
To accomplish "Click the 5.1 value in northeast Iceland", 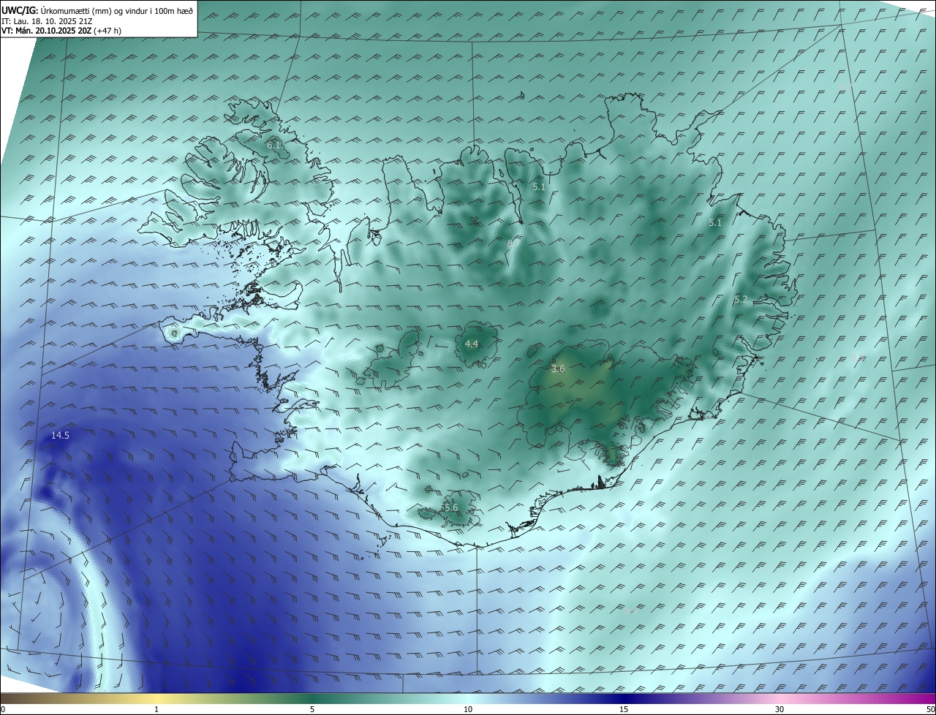I will click(715, 223).
